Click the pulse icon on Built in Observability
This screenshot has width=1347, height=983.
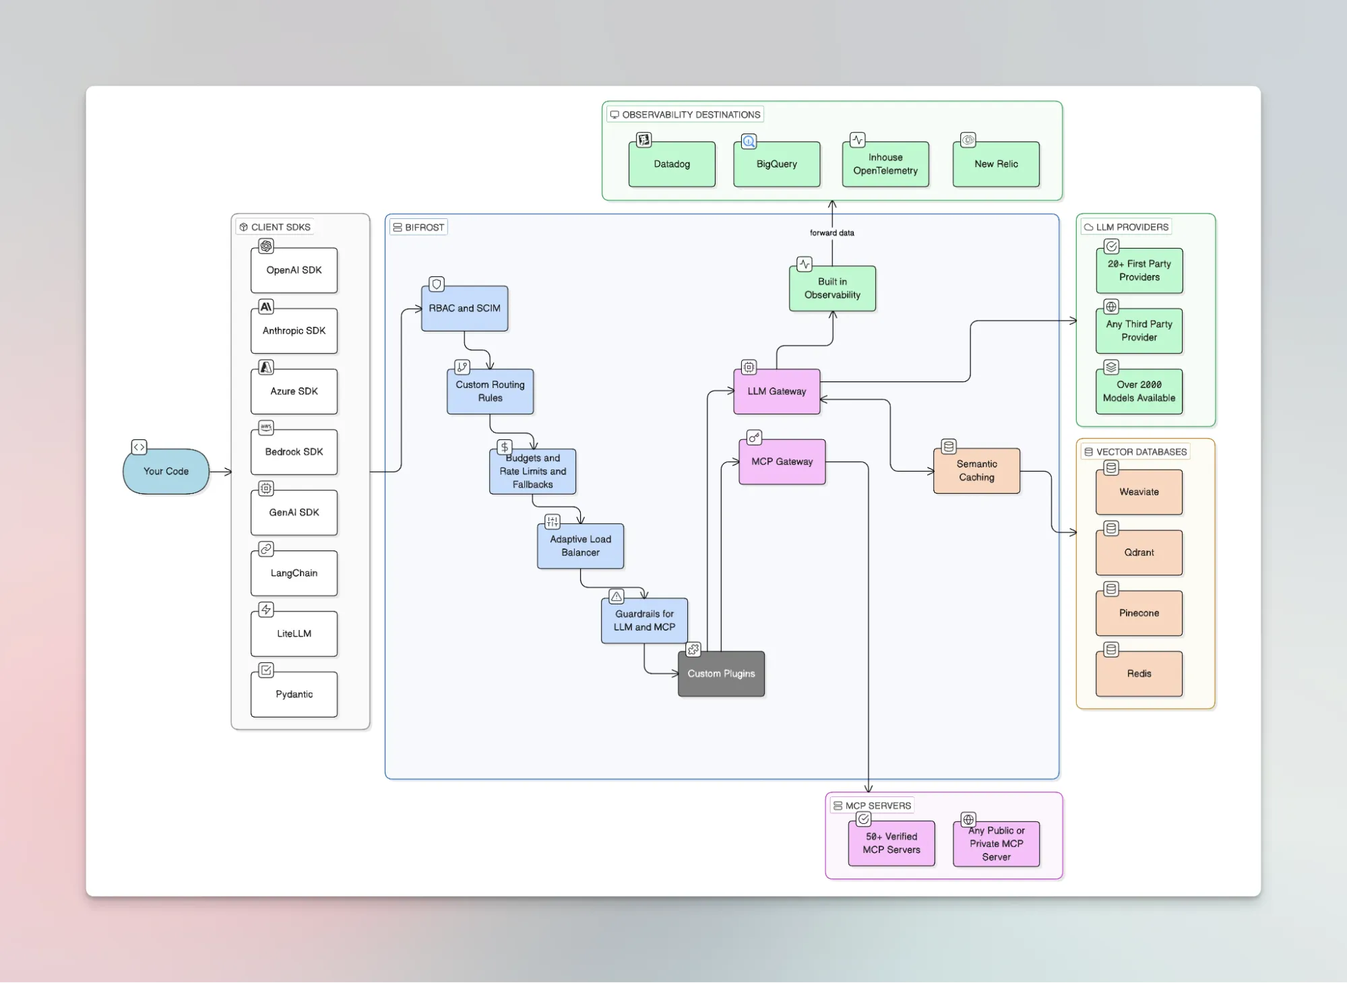[805, 264]
